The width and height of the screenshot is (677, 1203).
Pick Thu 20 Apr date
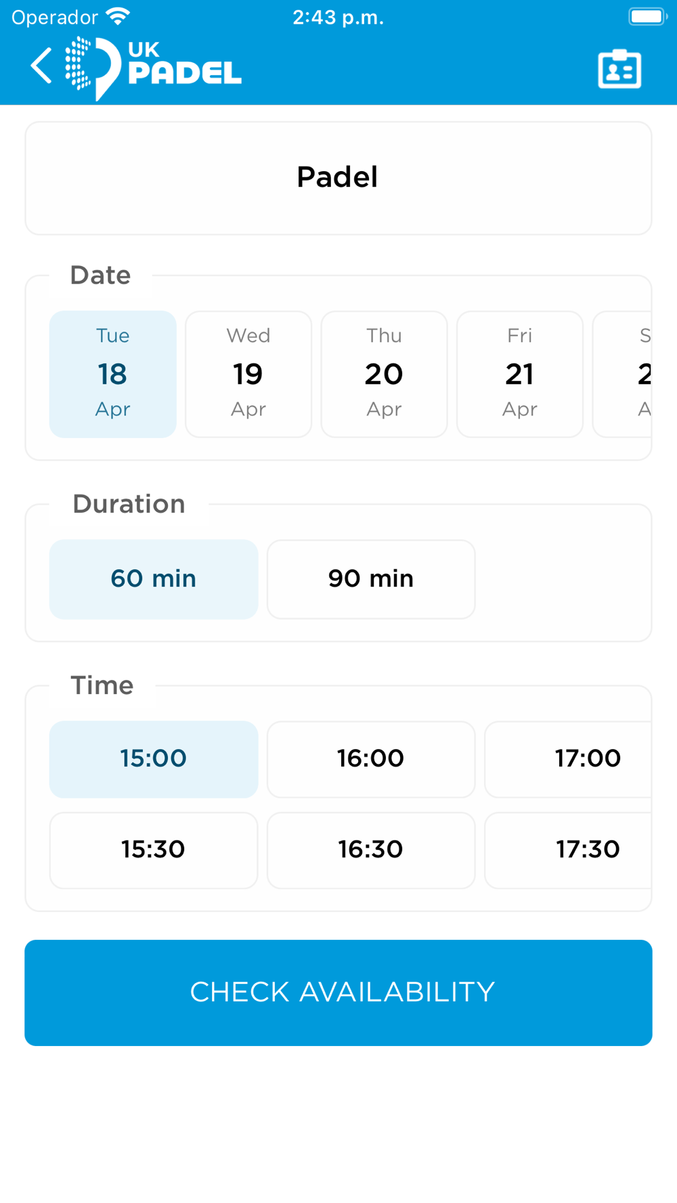pos(384,373)
